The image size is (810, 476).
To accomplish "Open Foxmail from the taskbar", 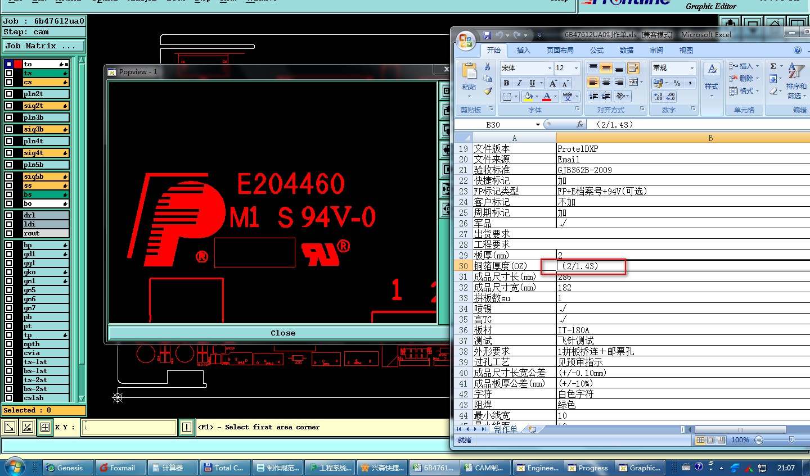I will [120, 468].
